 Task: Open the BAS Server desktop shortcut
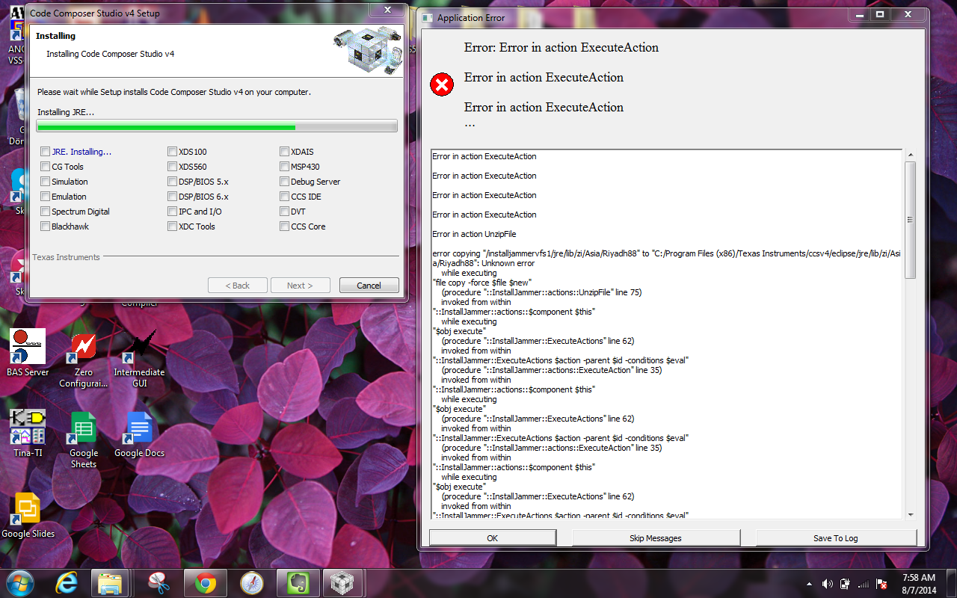coord(28,353)
